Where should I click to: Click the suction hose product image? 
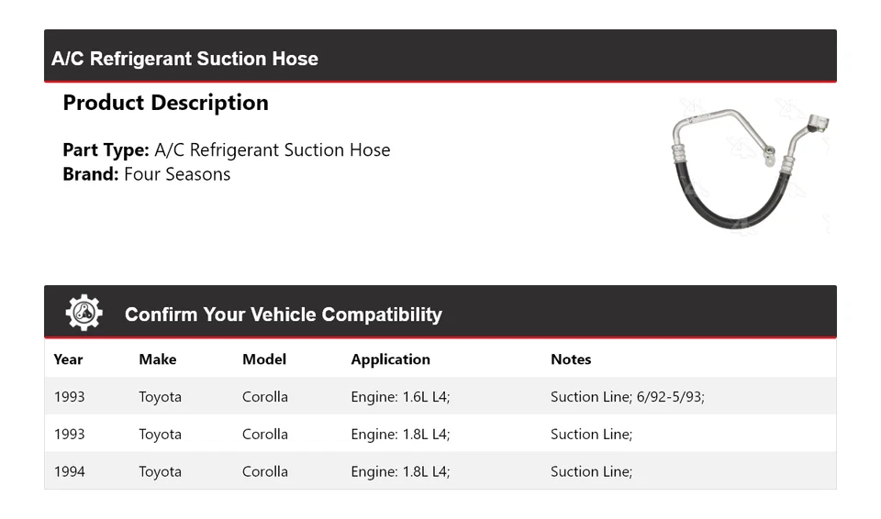(x=749, y=166)
